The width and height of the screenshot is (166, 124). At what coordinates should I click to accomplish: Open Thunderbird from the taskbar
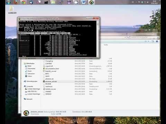pyautogui.click(x=31, y=2)
